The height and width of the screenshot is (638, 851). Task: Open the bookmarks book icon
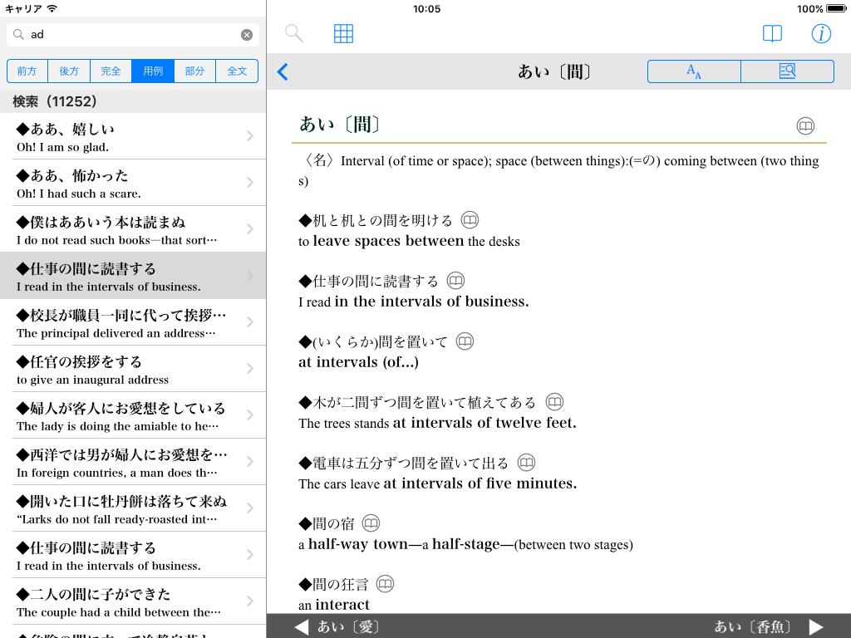tap(772, 33)
